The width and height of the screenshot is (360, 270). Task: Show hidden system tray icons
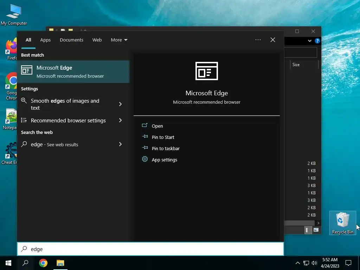click(297, 263)
